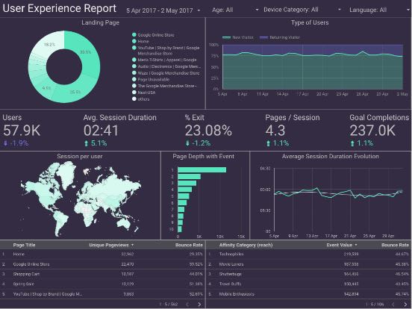The height and width of the screenshot is (309, 412).
Task: Select the Shutterbugs affinity row
Action: coord(309,274)
